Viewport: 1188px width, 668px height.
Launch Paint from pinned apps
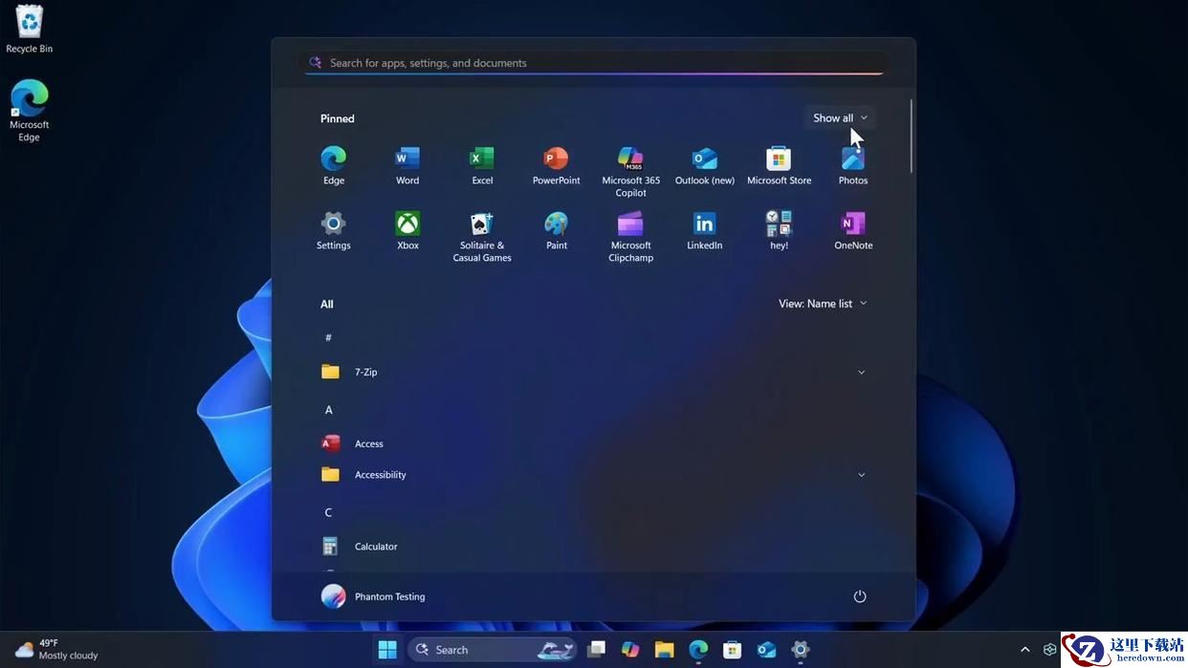point(557,230)
